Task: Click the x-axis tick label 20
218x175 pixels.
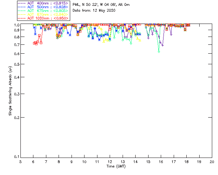Action: 212,162
